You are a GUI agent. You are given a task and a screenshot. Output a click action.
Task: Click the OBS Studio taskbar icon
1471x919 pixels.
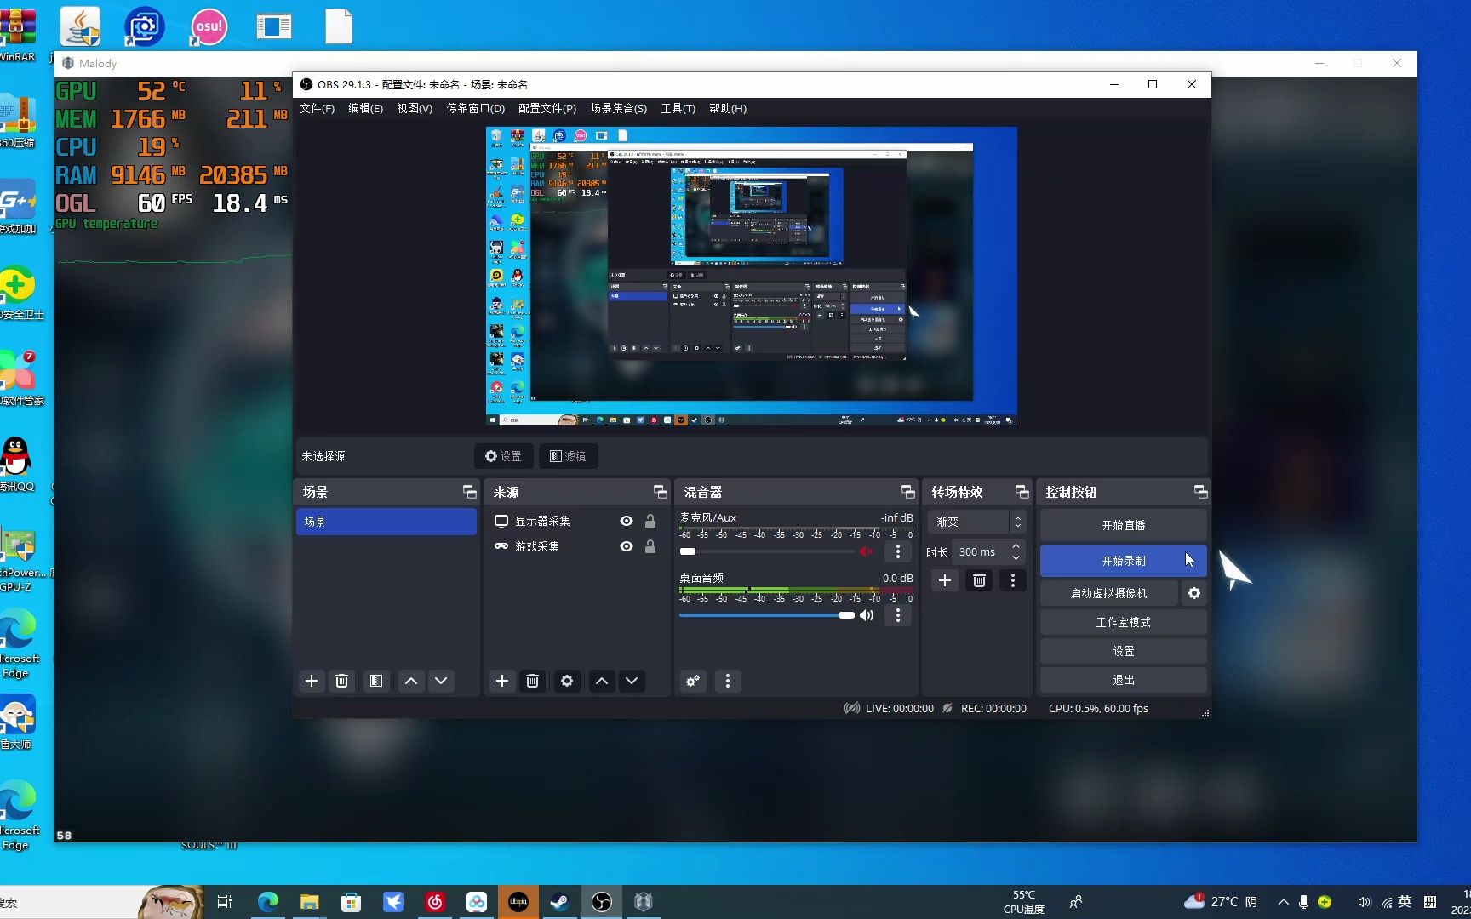(x=602, y=902)
